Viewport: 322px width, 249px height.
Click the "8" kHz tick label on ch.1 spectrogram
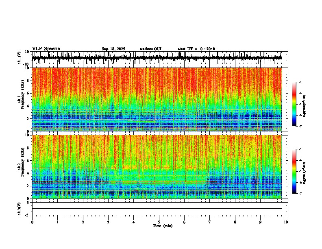tap(28, 81)
